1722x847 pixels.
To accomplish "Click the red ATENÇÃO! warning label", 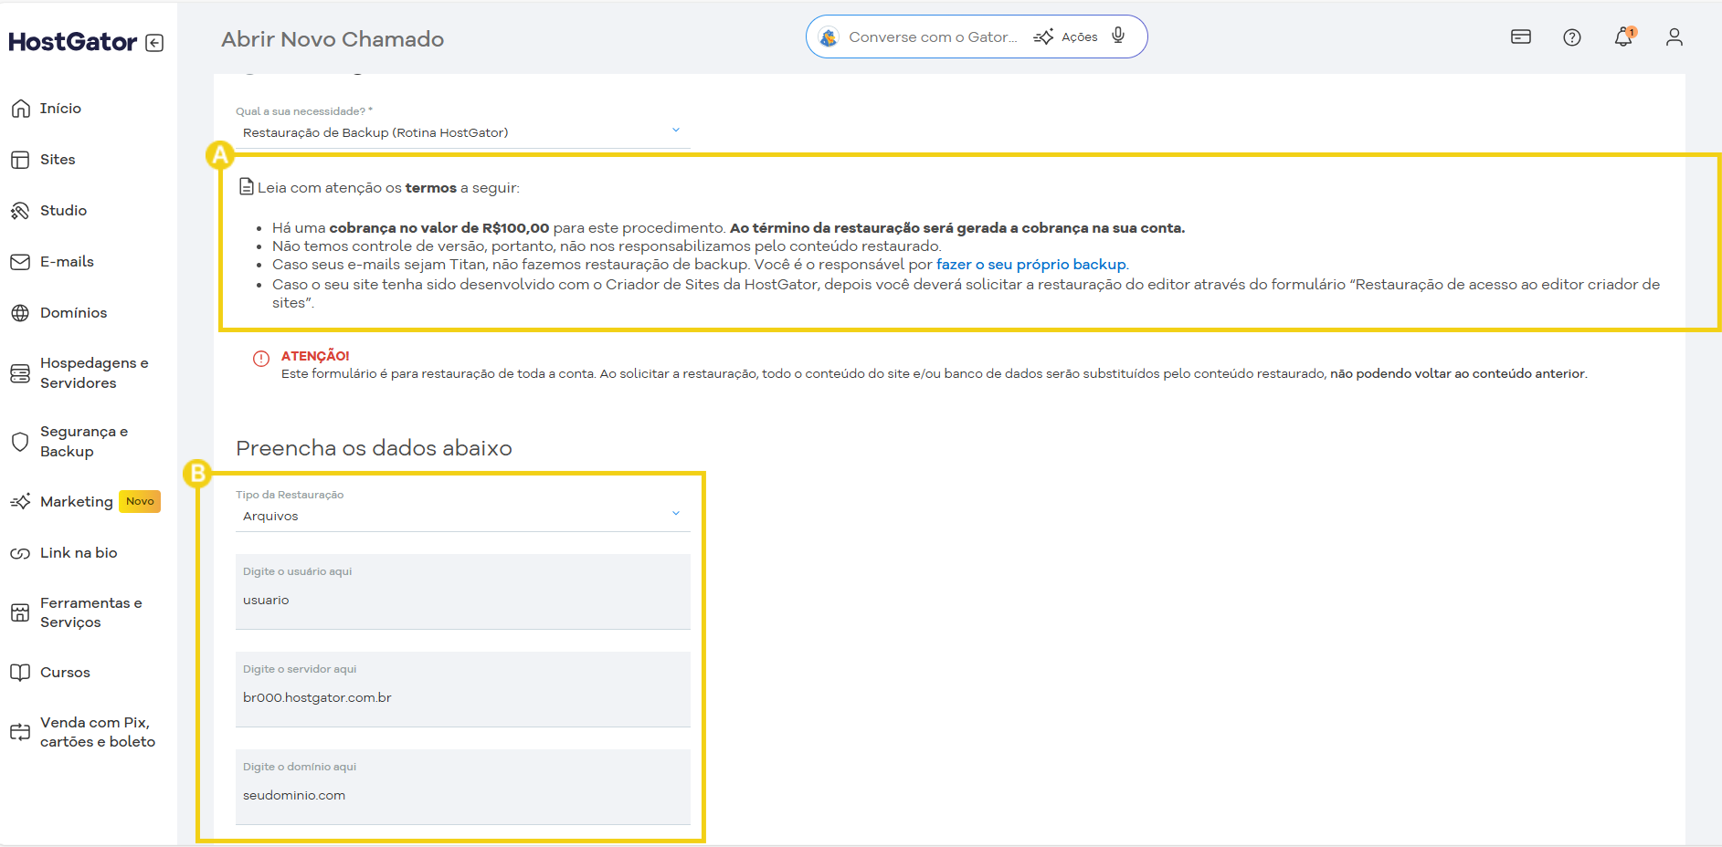I will 315,356.
